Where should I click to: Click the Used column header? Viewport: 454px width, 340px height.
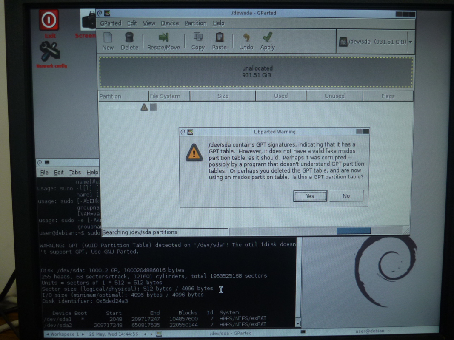click(x=281, y=96)
